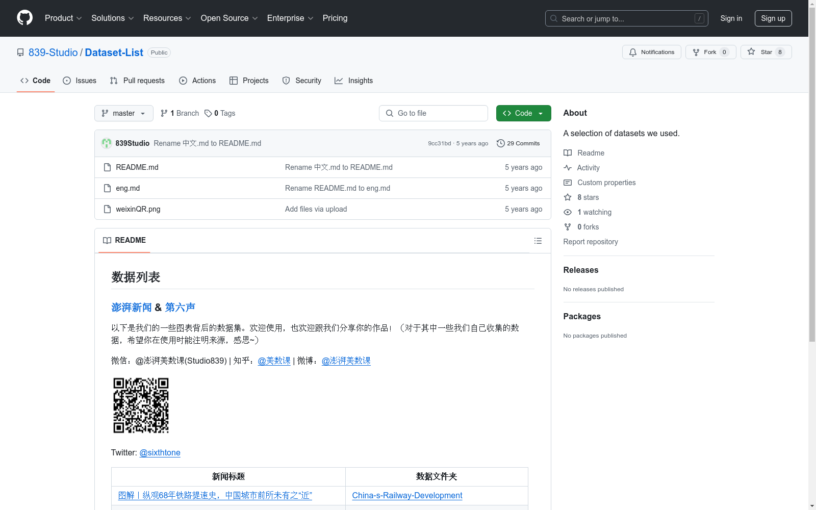Open commit hash 9cc31bd
The height and width of the screenshot is (510, 816).
click(x=440, y=143)
